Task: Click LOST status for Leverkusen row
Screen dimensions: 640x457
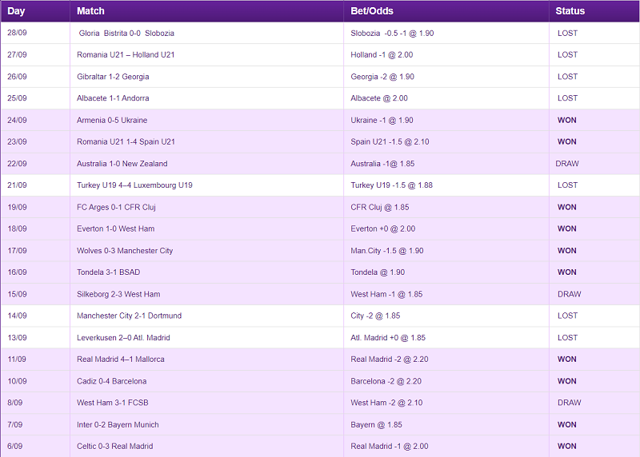Action: click(x=568, y=337)
